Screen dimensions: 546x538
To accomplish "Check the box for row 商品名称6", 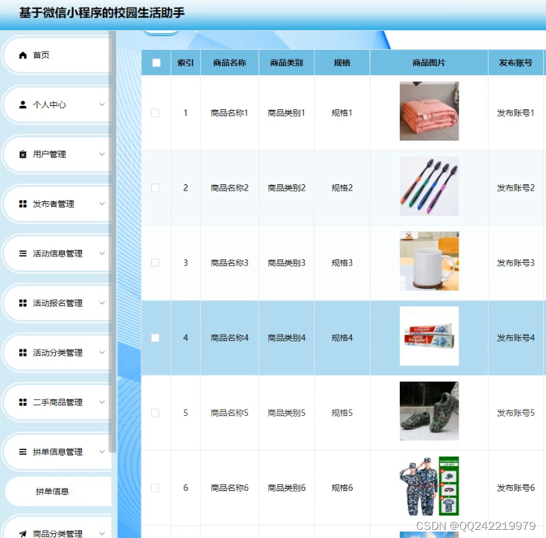I will [x=155, y=488].
